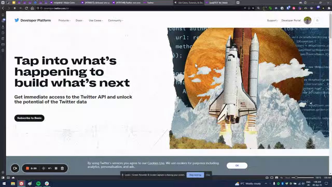
Task: Click the Twitter bird logo
Action: click(17, 20)
